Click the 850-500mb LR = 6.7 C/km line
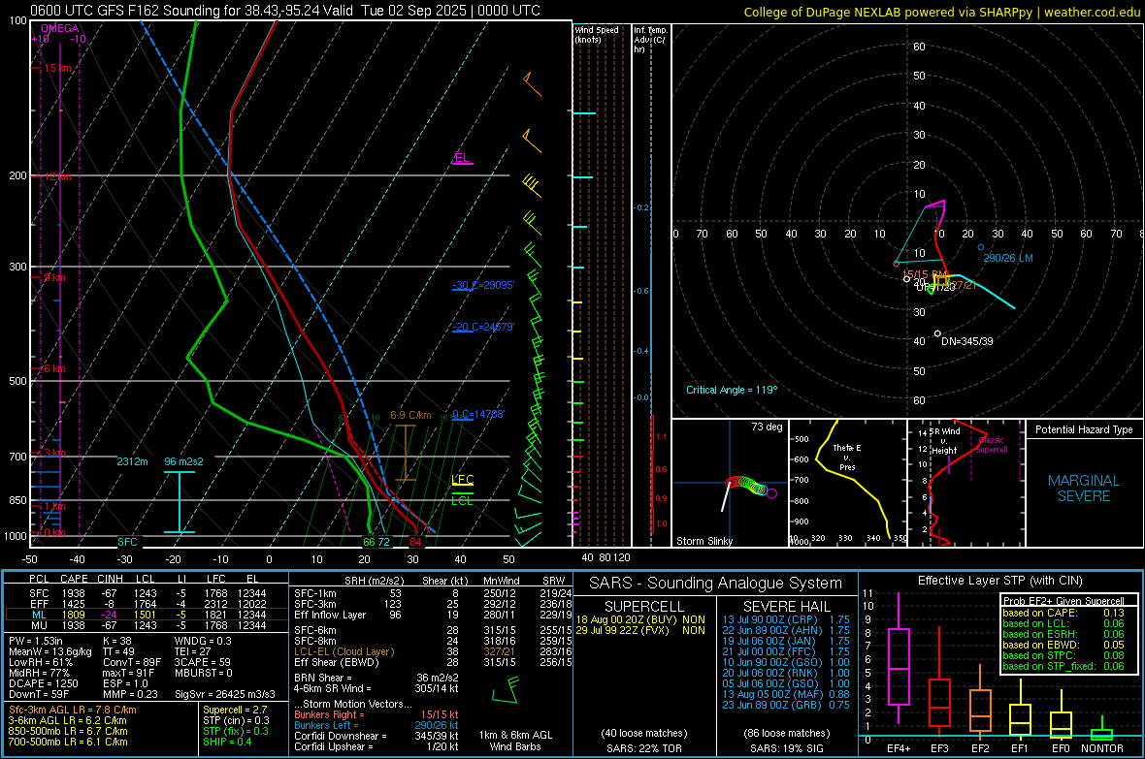Image resolution: width=1145 pixels, height=759 pixels. pos(68,731)
